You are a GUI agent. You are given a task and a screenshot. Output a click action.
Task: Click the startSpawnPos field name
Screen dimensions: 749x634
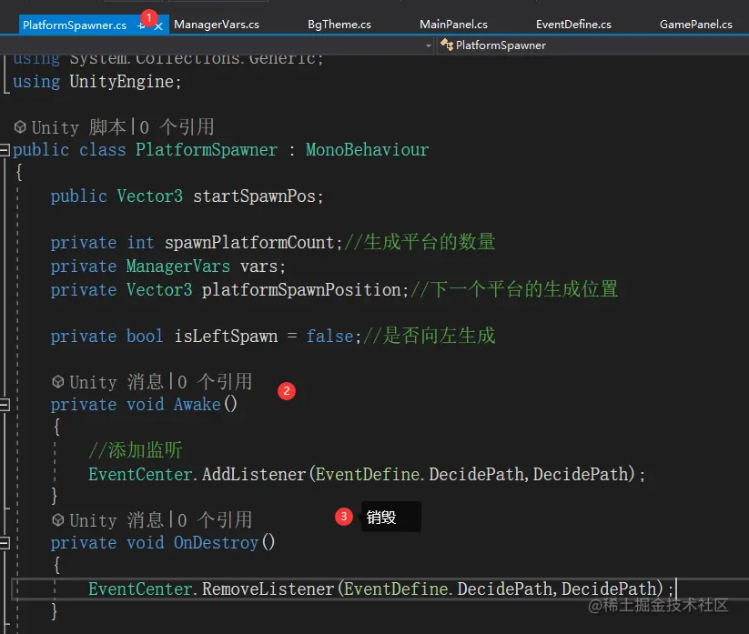tap(254, 196)
